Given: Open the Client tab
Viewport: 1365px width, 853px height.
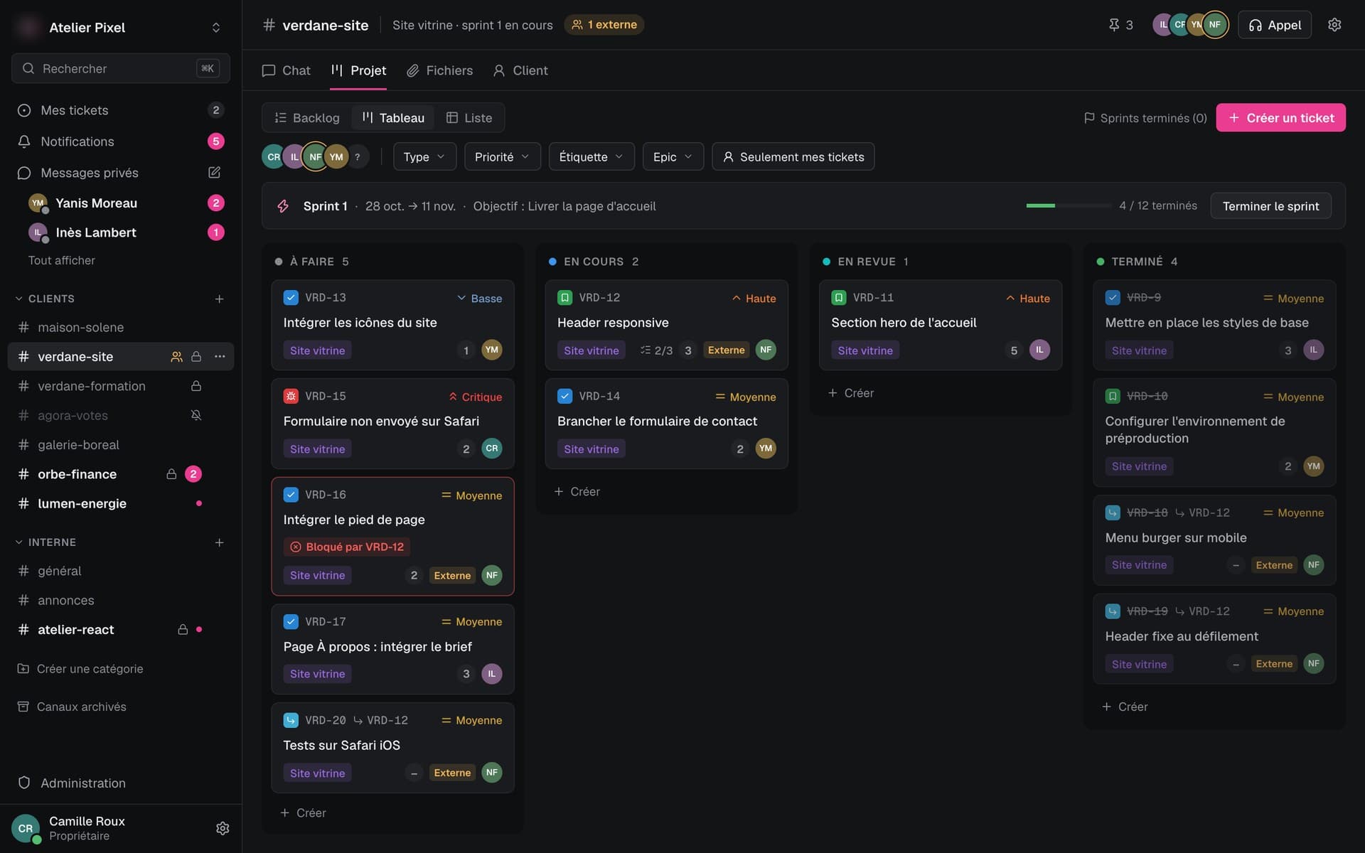Looking at the screenshot, I should click(x=520, y=70).
